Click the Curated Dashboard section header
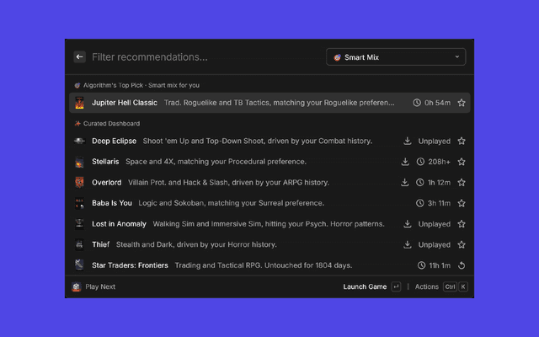Viewport: 539px width, 337px height. pos(111,124)
